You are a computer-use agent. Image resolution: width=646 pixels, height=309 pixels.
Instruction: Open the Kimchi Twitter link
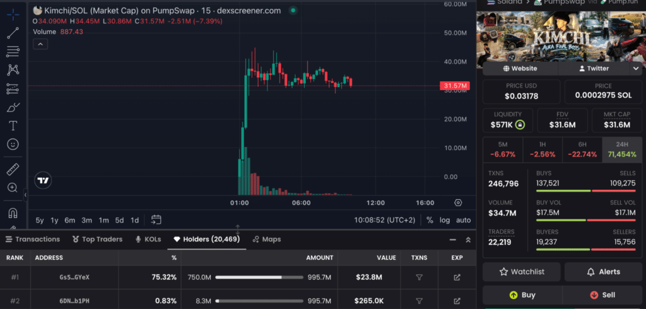point(594,69)
